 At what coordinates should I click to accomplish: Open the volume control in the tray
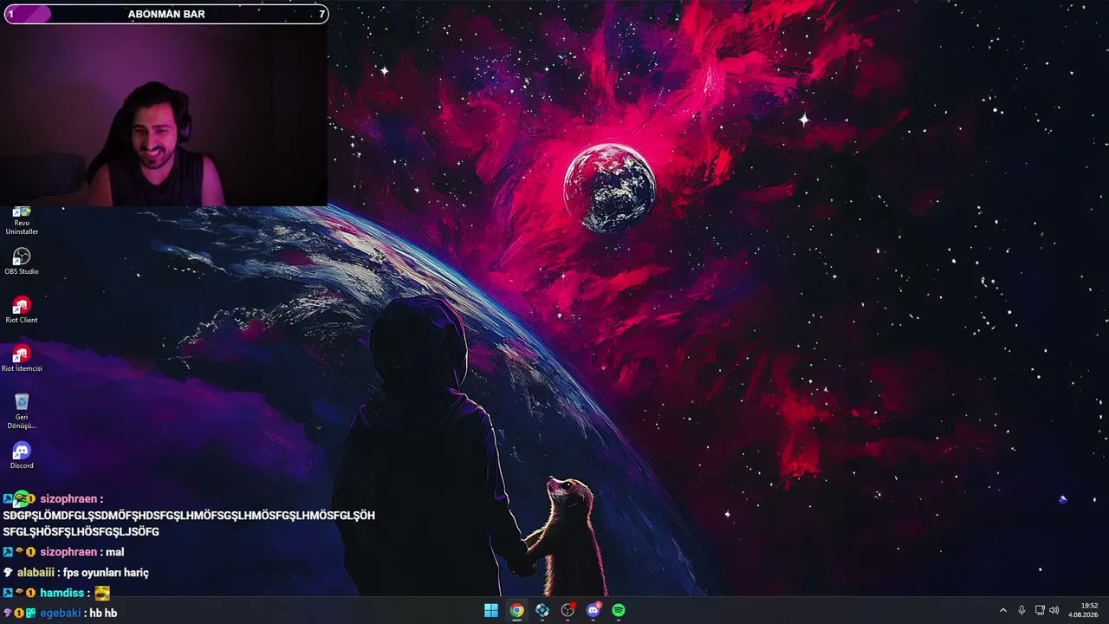click(x=1054, y=610)
